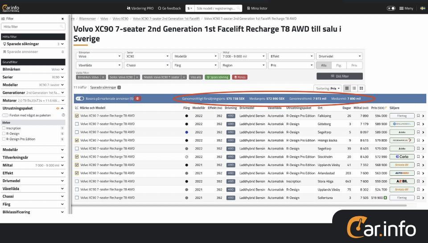Open the Modellår dropdown
Image resolution: width=428 pixels, height=243 pixels.
195,56
